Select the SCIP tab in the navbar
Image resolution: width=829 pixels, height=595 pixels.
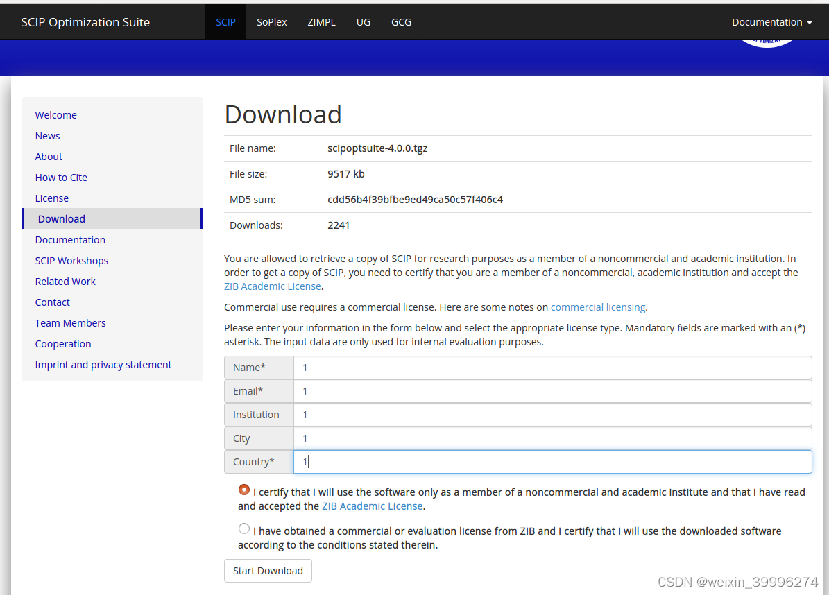[225, 21]
